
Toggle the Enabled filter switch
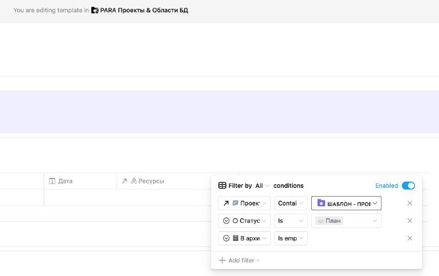[408, 186]
